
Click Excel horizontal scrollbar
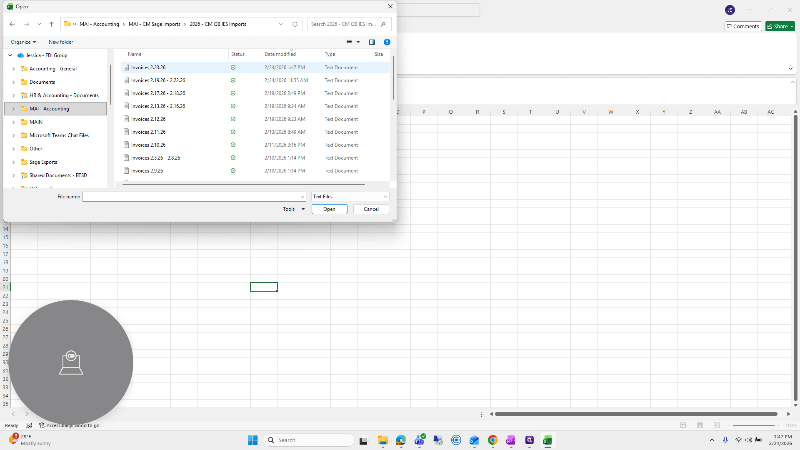click(636, 414)
